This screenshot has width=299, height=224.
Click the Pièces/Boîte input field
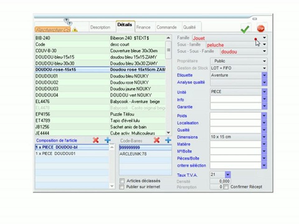coord(236,158)
